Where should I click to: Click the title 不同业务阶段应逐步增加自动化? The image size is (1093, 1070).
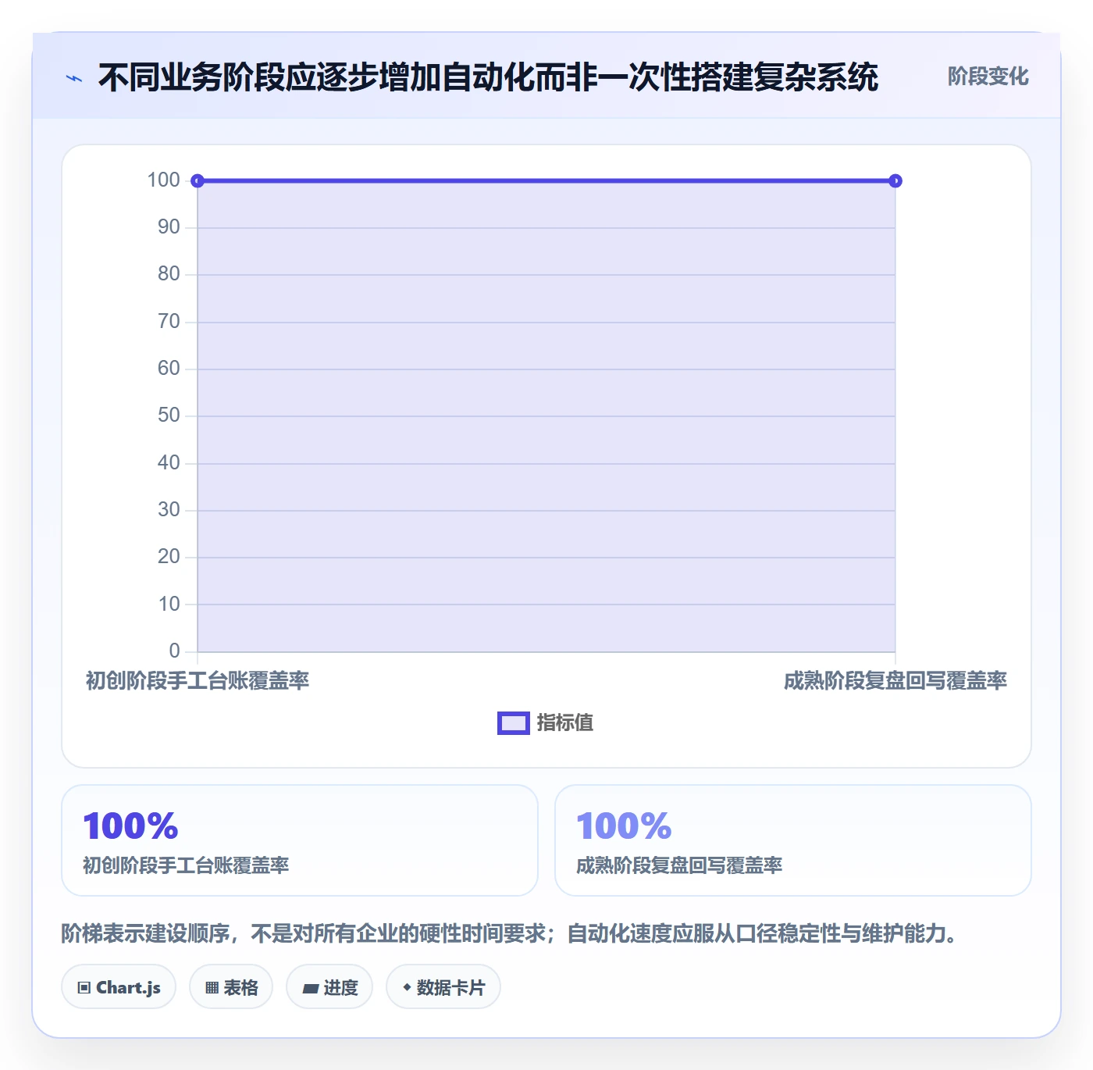(x=488, y=77)
